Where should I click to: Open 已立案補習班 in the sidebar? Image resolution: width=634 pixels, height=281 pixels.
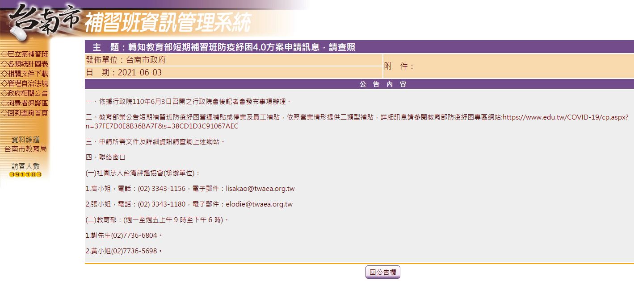[x=25, y=54]
